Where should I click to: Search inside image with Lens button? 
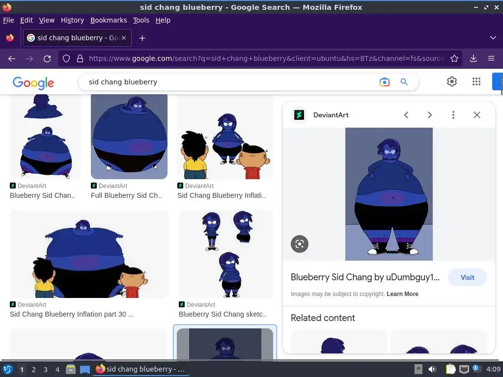pos(300,244)
